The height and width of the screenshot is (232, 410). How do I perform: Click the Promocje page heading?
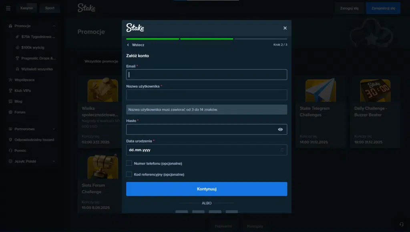(x=91, y=32)
